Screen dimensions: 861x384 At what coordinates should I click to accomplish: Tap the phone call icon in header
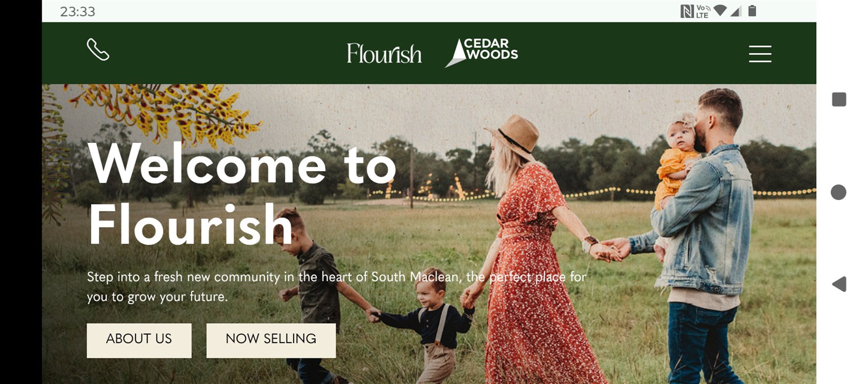98,50
